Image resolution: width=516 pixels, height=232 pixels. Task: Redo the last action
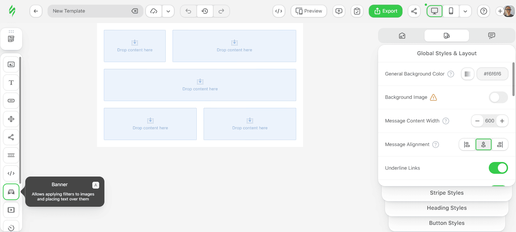tap(221, 11)
